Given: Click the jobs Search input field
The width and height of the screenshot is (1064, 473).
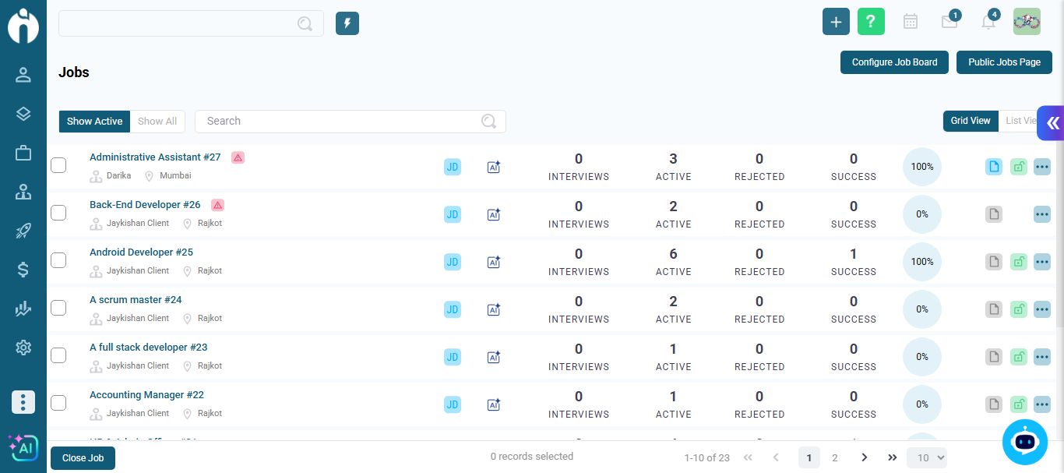Looking at the screenshot, I should [339, 122].
